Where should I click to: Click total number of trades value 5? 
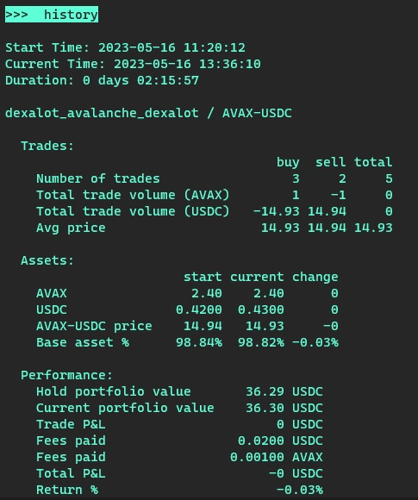click(389, 178)
